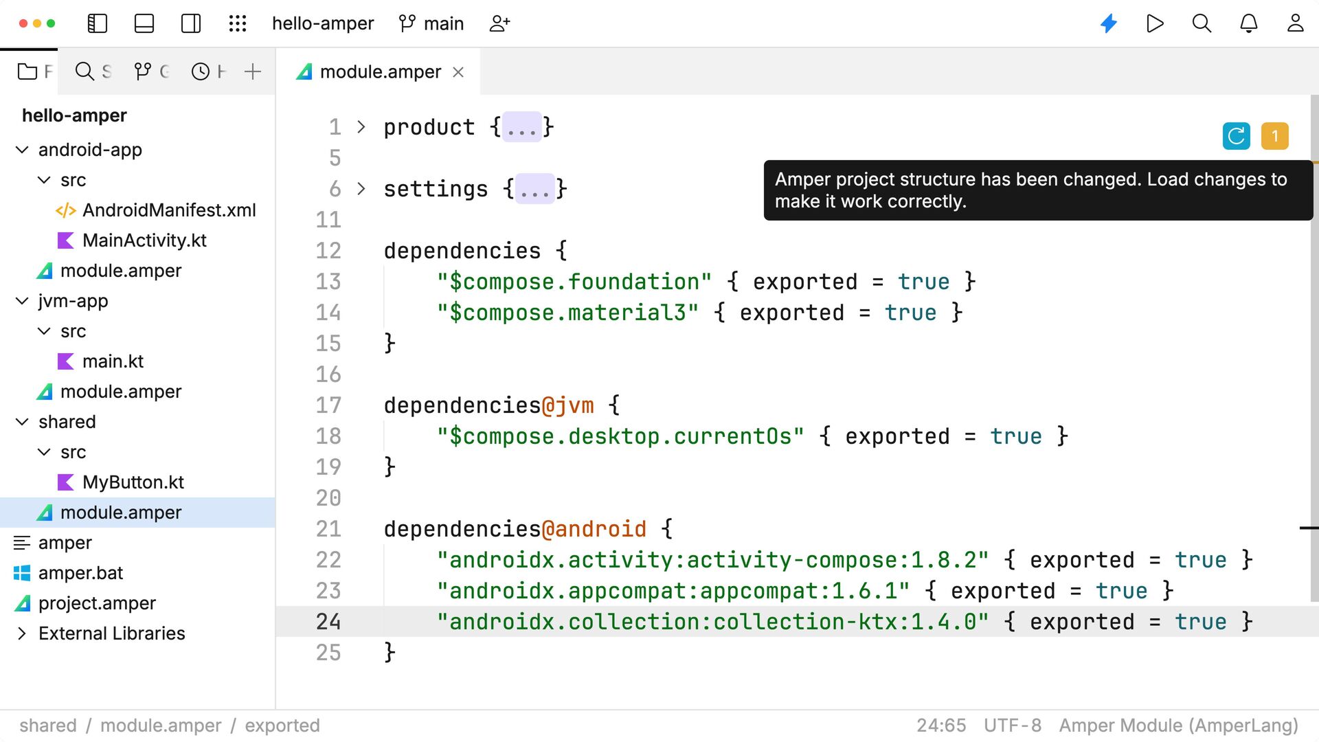Toggle the left sidebar panel
The image size is (1319, 742).
tap(98, 23)
